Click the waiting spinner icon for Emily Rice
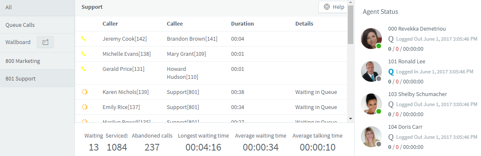 pos(84,107)
